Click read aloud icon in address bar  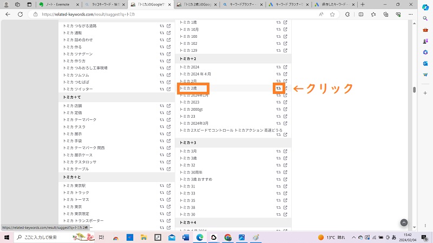pyautogui.click(x=321, y=15)
